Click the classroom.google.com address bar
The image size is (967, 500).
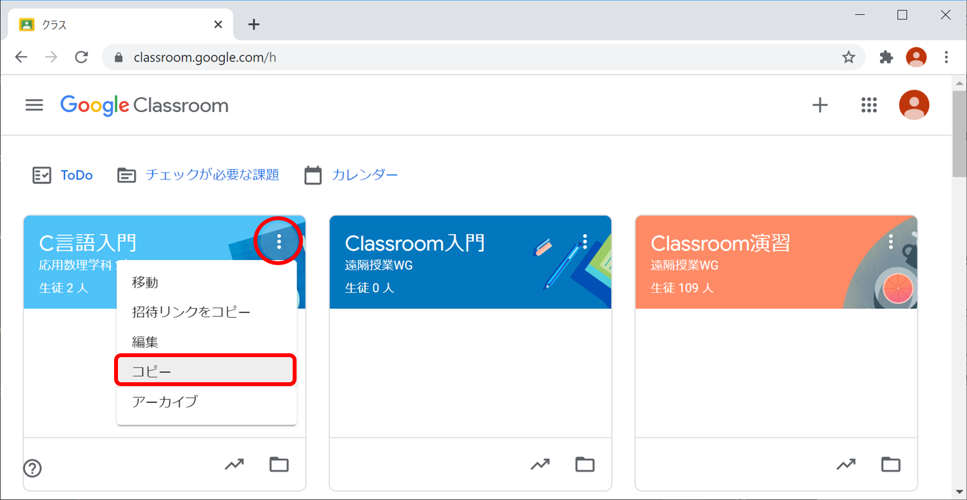[x=484, y=57]
